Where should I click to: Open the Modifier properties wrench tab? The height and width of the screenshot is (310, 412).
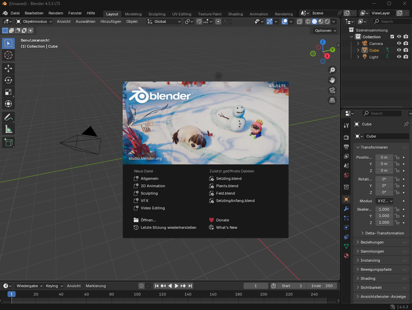(346, 209)
